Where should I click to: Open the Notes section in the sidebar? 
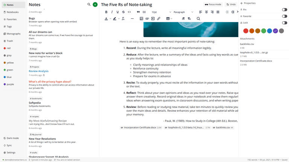[14, 5]
